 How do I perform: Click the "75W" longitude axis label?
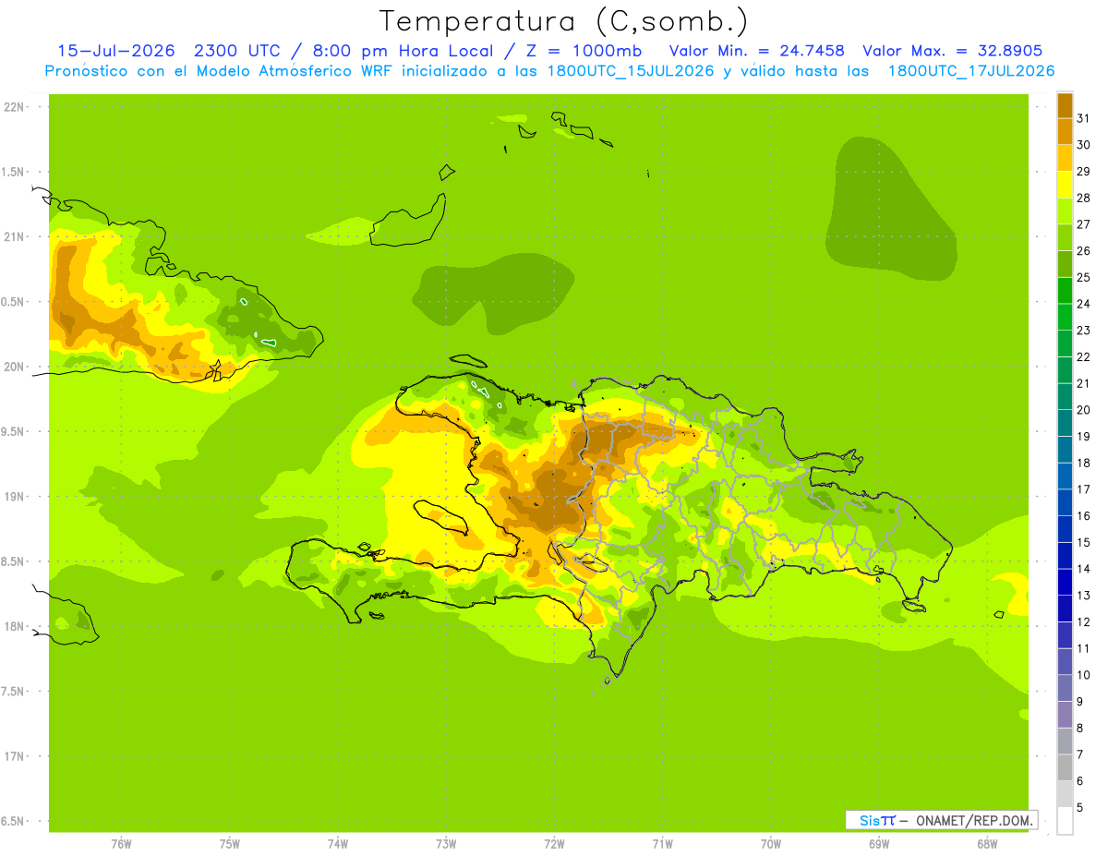230,843
